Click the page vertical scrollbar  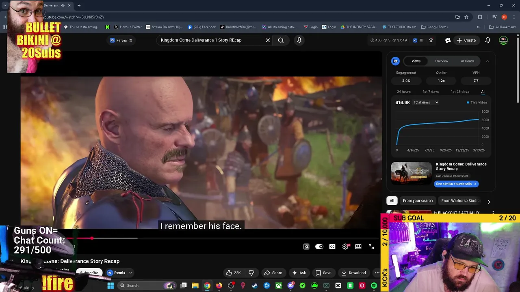518,70
